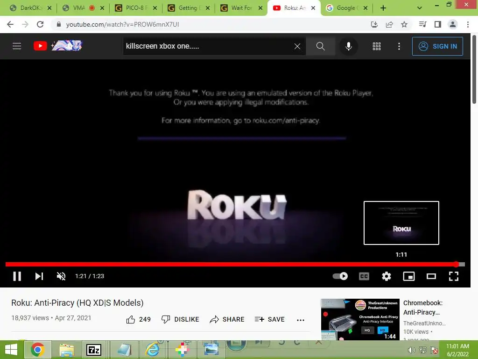Click the SIGN IN button
The image size is (478, 359).
point(437,46)
